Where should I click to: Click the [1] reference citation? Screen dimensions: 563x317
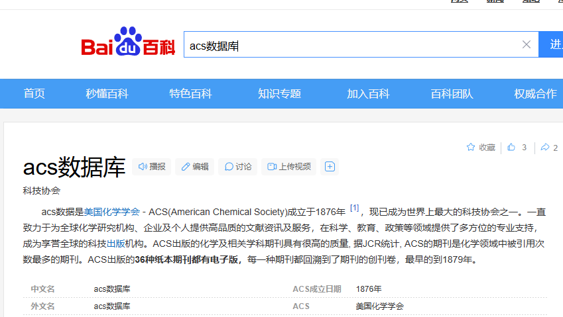pos(354,208)
